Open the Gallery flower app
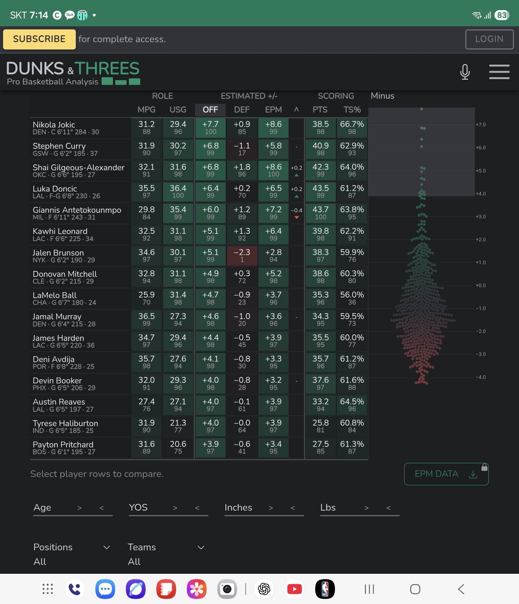The height and width of the screenshot is (604, 519). 197,589
